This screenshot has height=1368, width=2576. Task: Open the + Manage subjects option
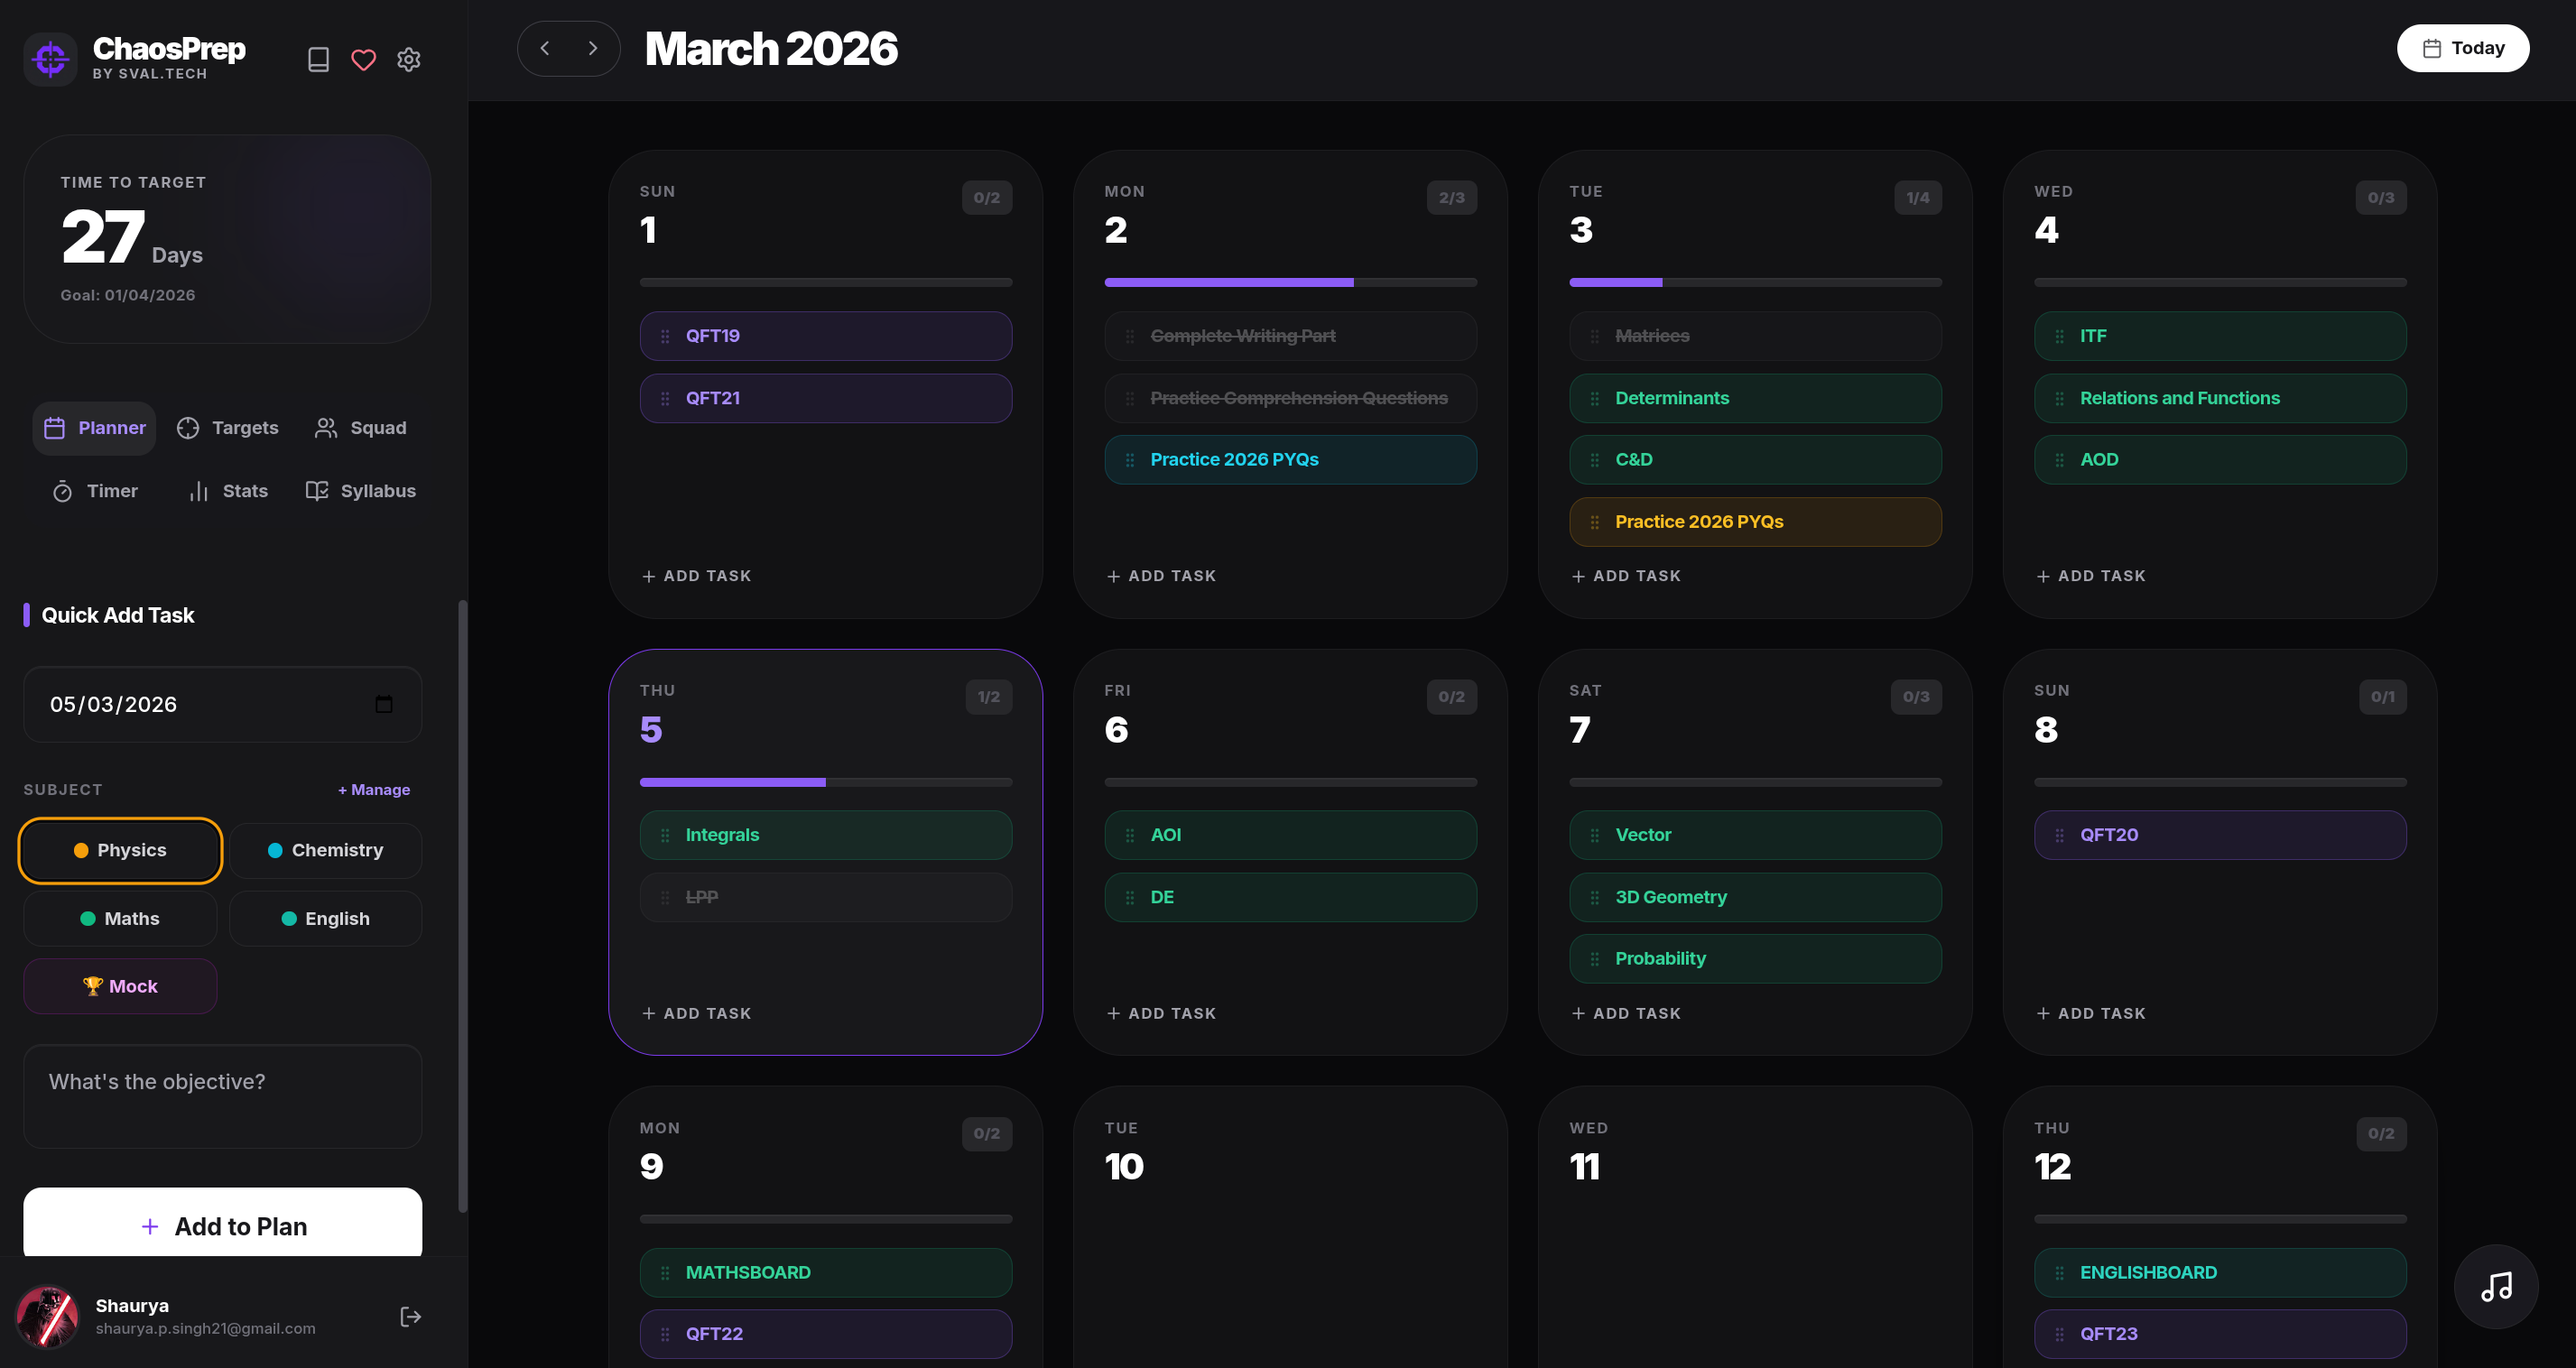tap(374, 789)
